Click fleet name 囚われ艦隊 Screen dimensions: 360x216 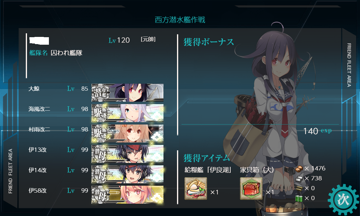point(67,53)
